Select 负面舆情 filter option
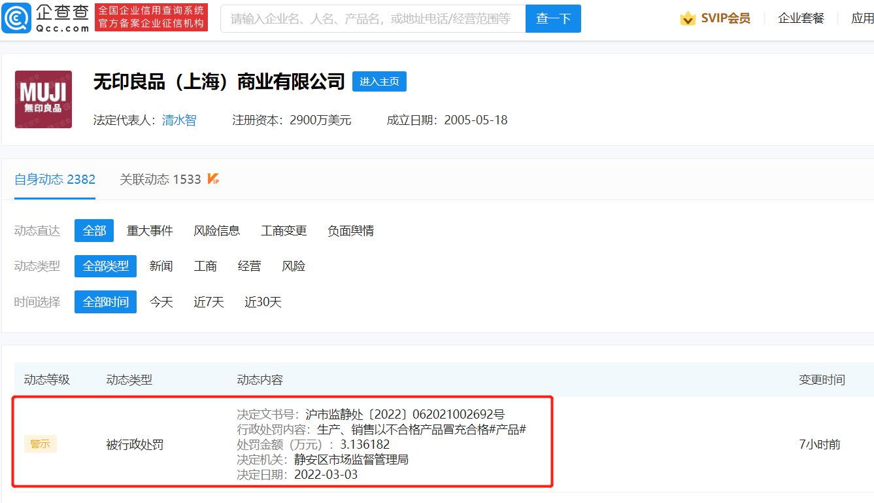This screenshot has width=874, height=503. (350, 231)
